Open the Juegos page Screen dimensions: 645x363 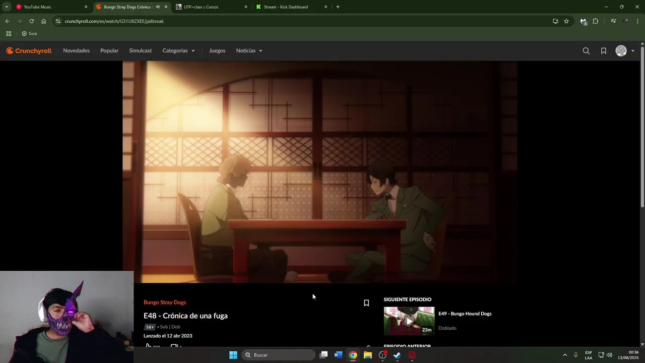(217, 51)
